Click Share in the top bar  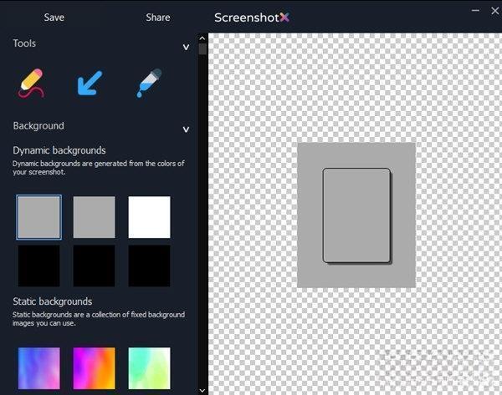pos(157,18)
